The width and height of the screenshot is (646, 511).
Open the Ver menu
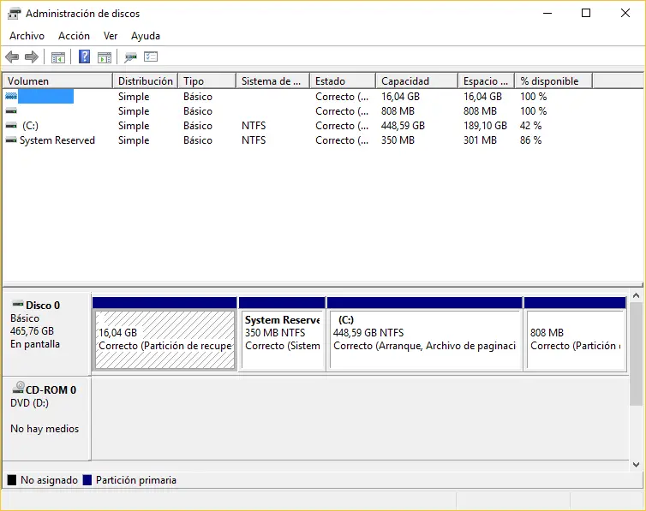tap(111, 36)
